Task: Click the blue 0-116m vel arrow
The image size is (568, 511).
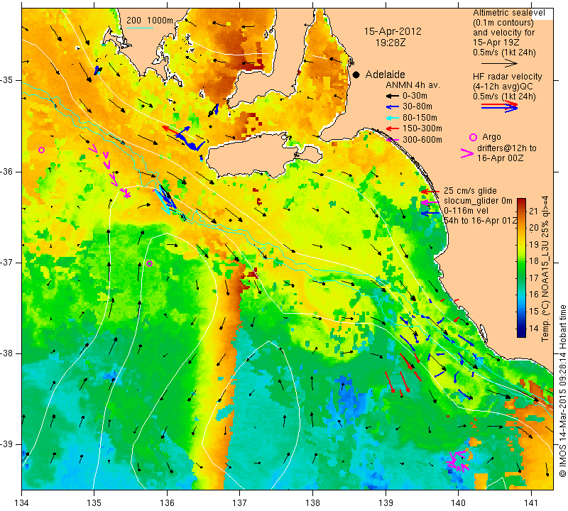Action: point(430,213)
